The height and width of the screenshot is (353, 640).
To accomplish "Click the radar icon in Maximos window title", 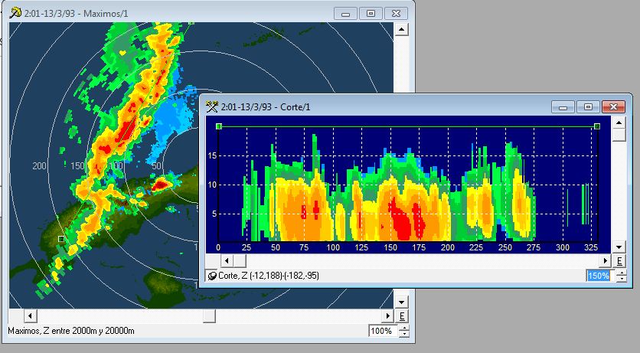I will [x=15, y=13].
